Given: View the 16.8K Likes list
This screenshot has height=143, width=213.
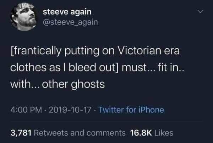Looking at the screenshot, I should (152, 133).
